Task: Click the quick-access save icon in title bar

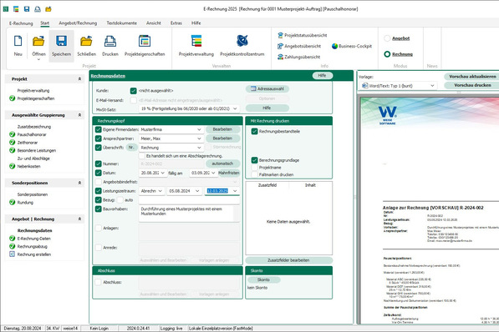Action: tap(27, 9)
